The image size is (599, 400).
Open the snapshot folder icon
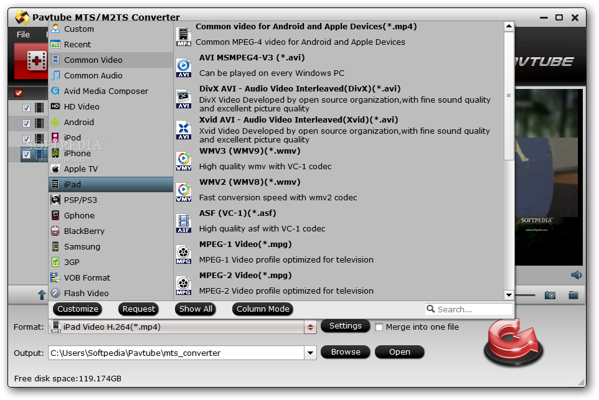click(x=573, y=295)
